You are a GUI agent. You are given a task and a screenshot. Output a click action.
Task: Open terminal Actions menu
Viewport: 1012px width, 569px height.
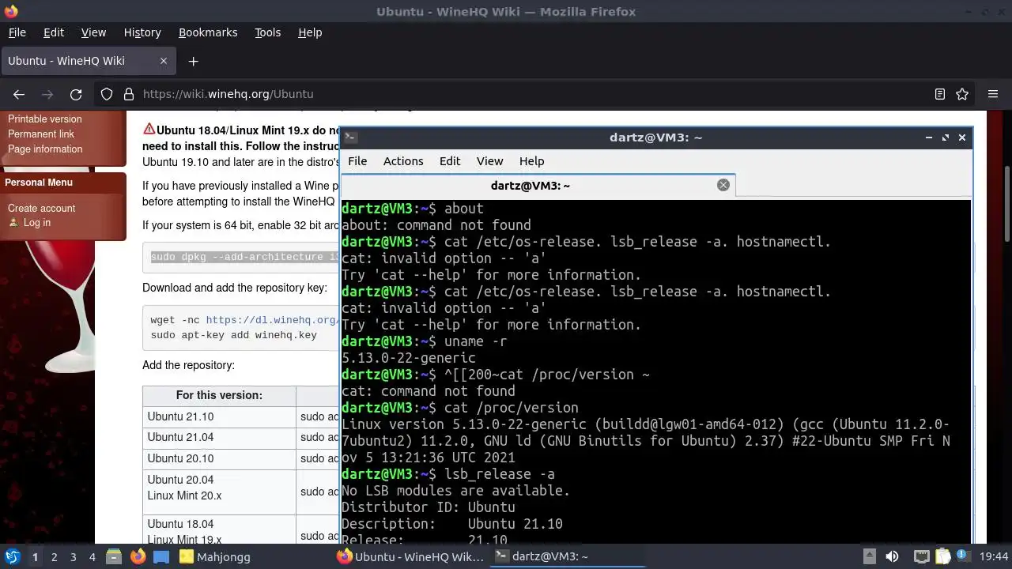click(x=403, y=161)
